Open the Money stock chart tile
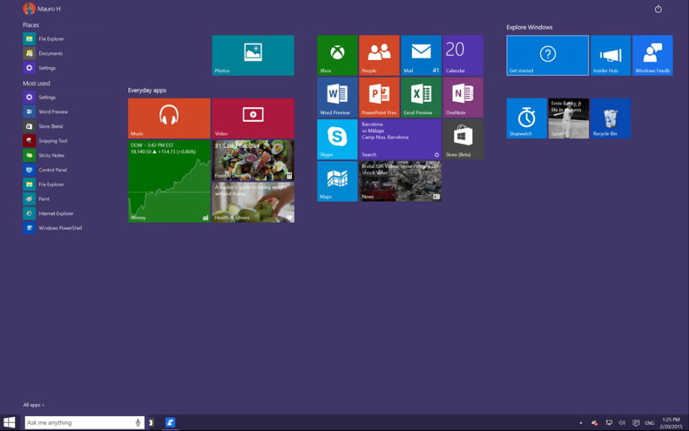 tap(169, 181)
